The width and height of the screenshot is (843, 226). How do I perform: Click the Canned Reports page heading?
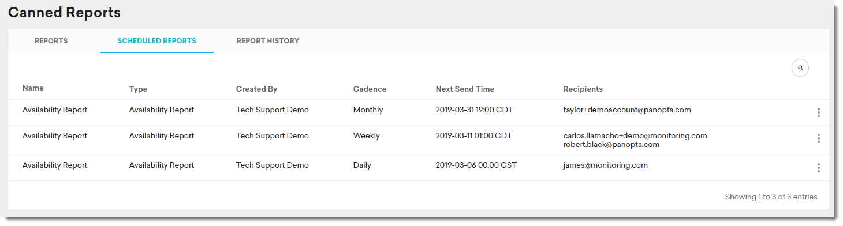coord(65,12)
